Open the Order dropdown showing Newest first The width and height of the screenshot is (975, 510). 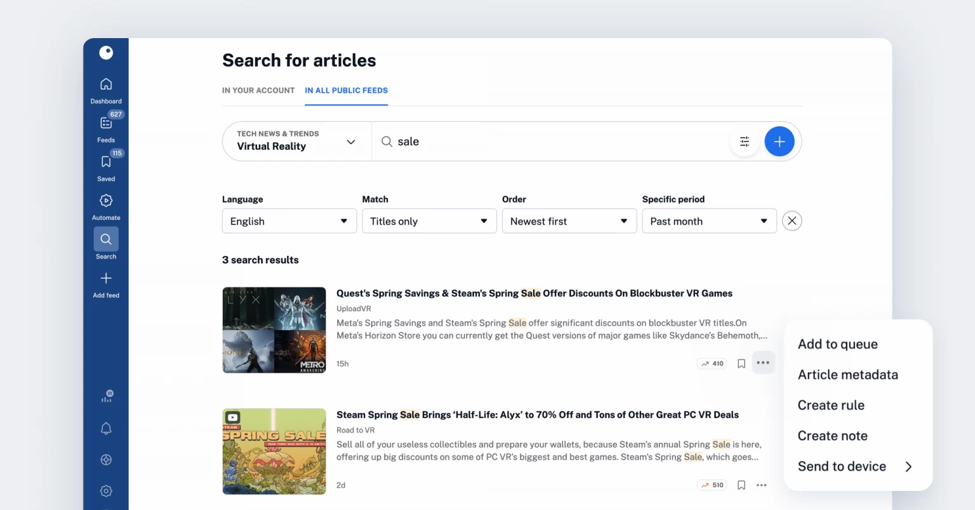point(569,220)
